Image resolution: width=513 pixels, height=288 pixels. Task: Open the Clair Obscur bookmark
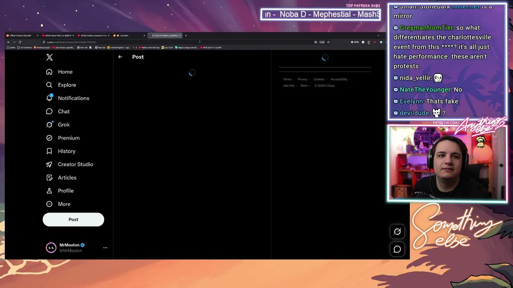63,48
